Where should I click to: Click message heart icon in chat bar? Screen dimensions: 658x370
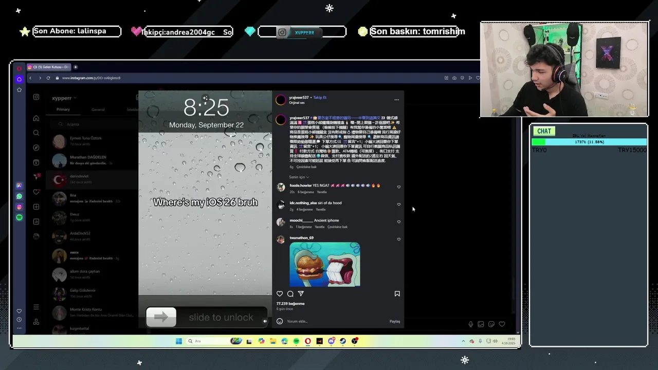click(502, 324)
